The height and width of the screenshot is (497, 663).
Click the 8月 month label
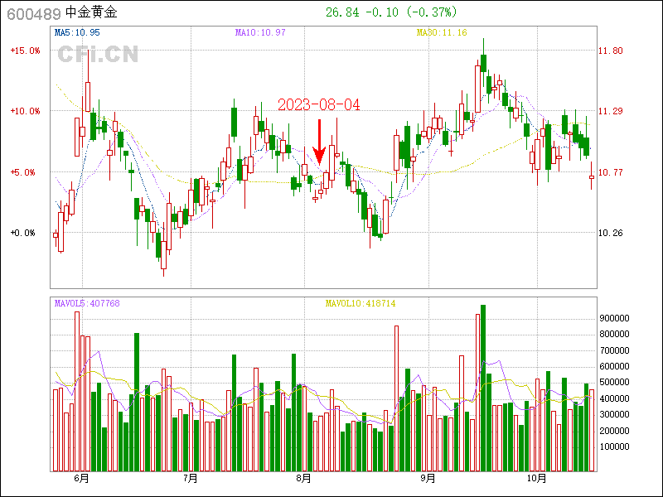pos(303,479)
